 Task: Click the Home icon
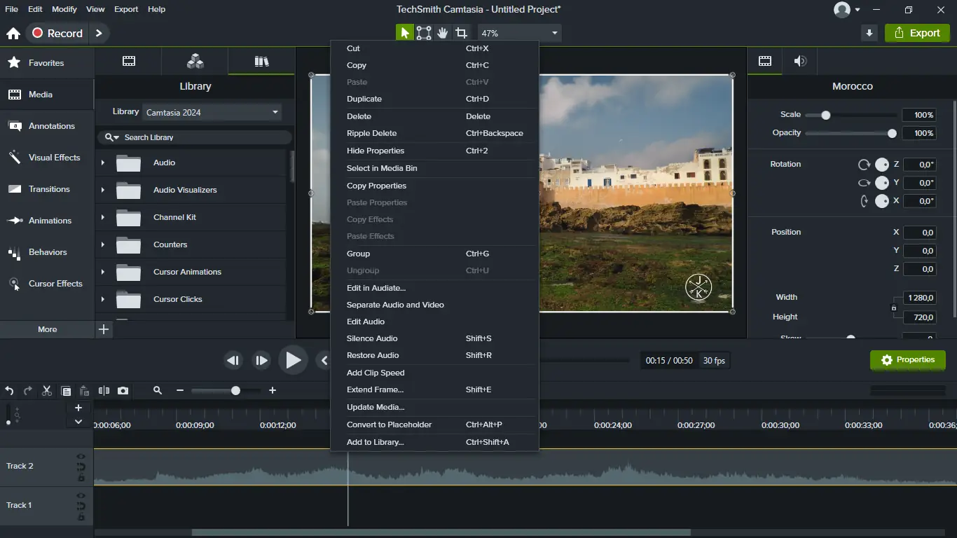point(13,34)
